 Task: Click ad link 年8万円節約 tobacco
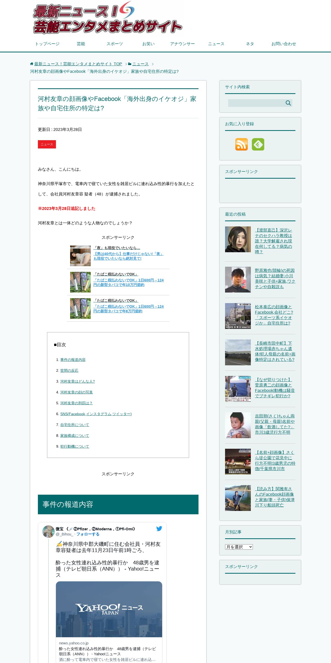point(128,309)
